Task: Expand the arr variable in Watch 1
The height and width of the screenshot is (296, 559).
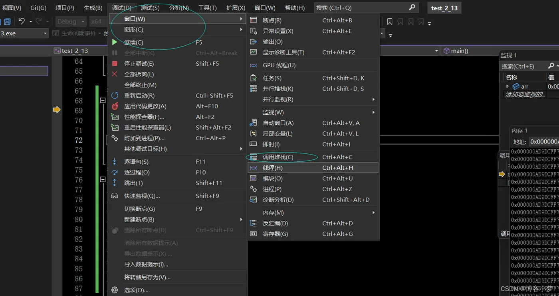Action: 507,86
